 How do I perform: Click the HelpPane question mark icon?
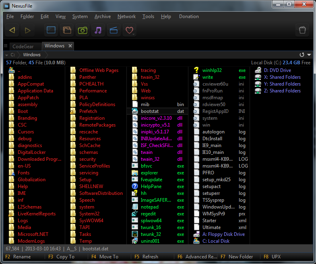coord(134,186)
